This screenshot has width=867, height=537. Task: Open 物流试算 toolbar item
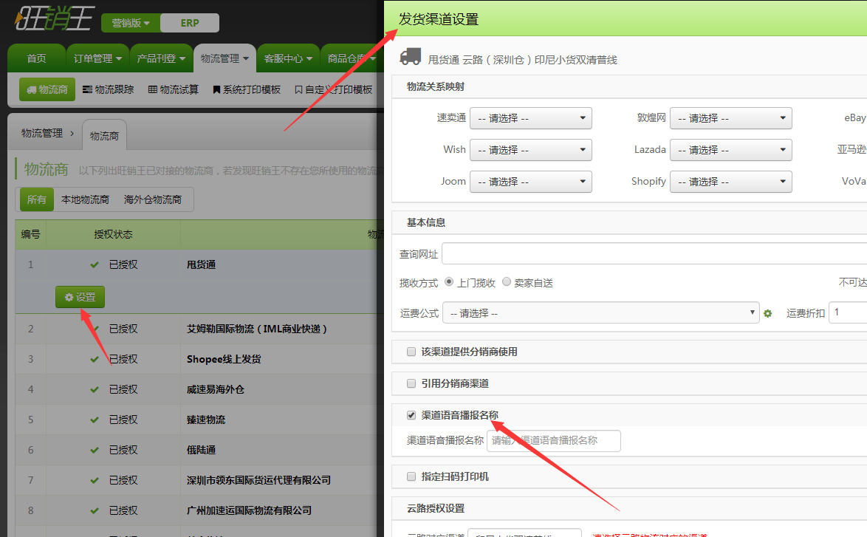pos(174,89)
